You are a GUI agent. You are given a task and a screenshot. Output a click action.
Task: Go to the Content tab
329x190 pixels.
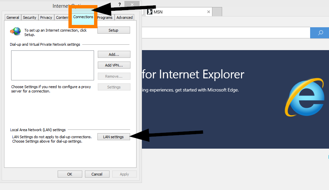click(62, 17)
